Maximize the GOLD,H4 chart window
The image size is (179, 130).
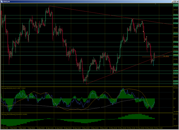(x=175, y=1)
